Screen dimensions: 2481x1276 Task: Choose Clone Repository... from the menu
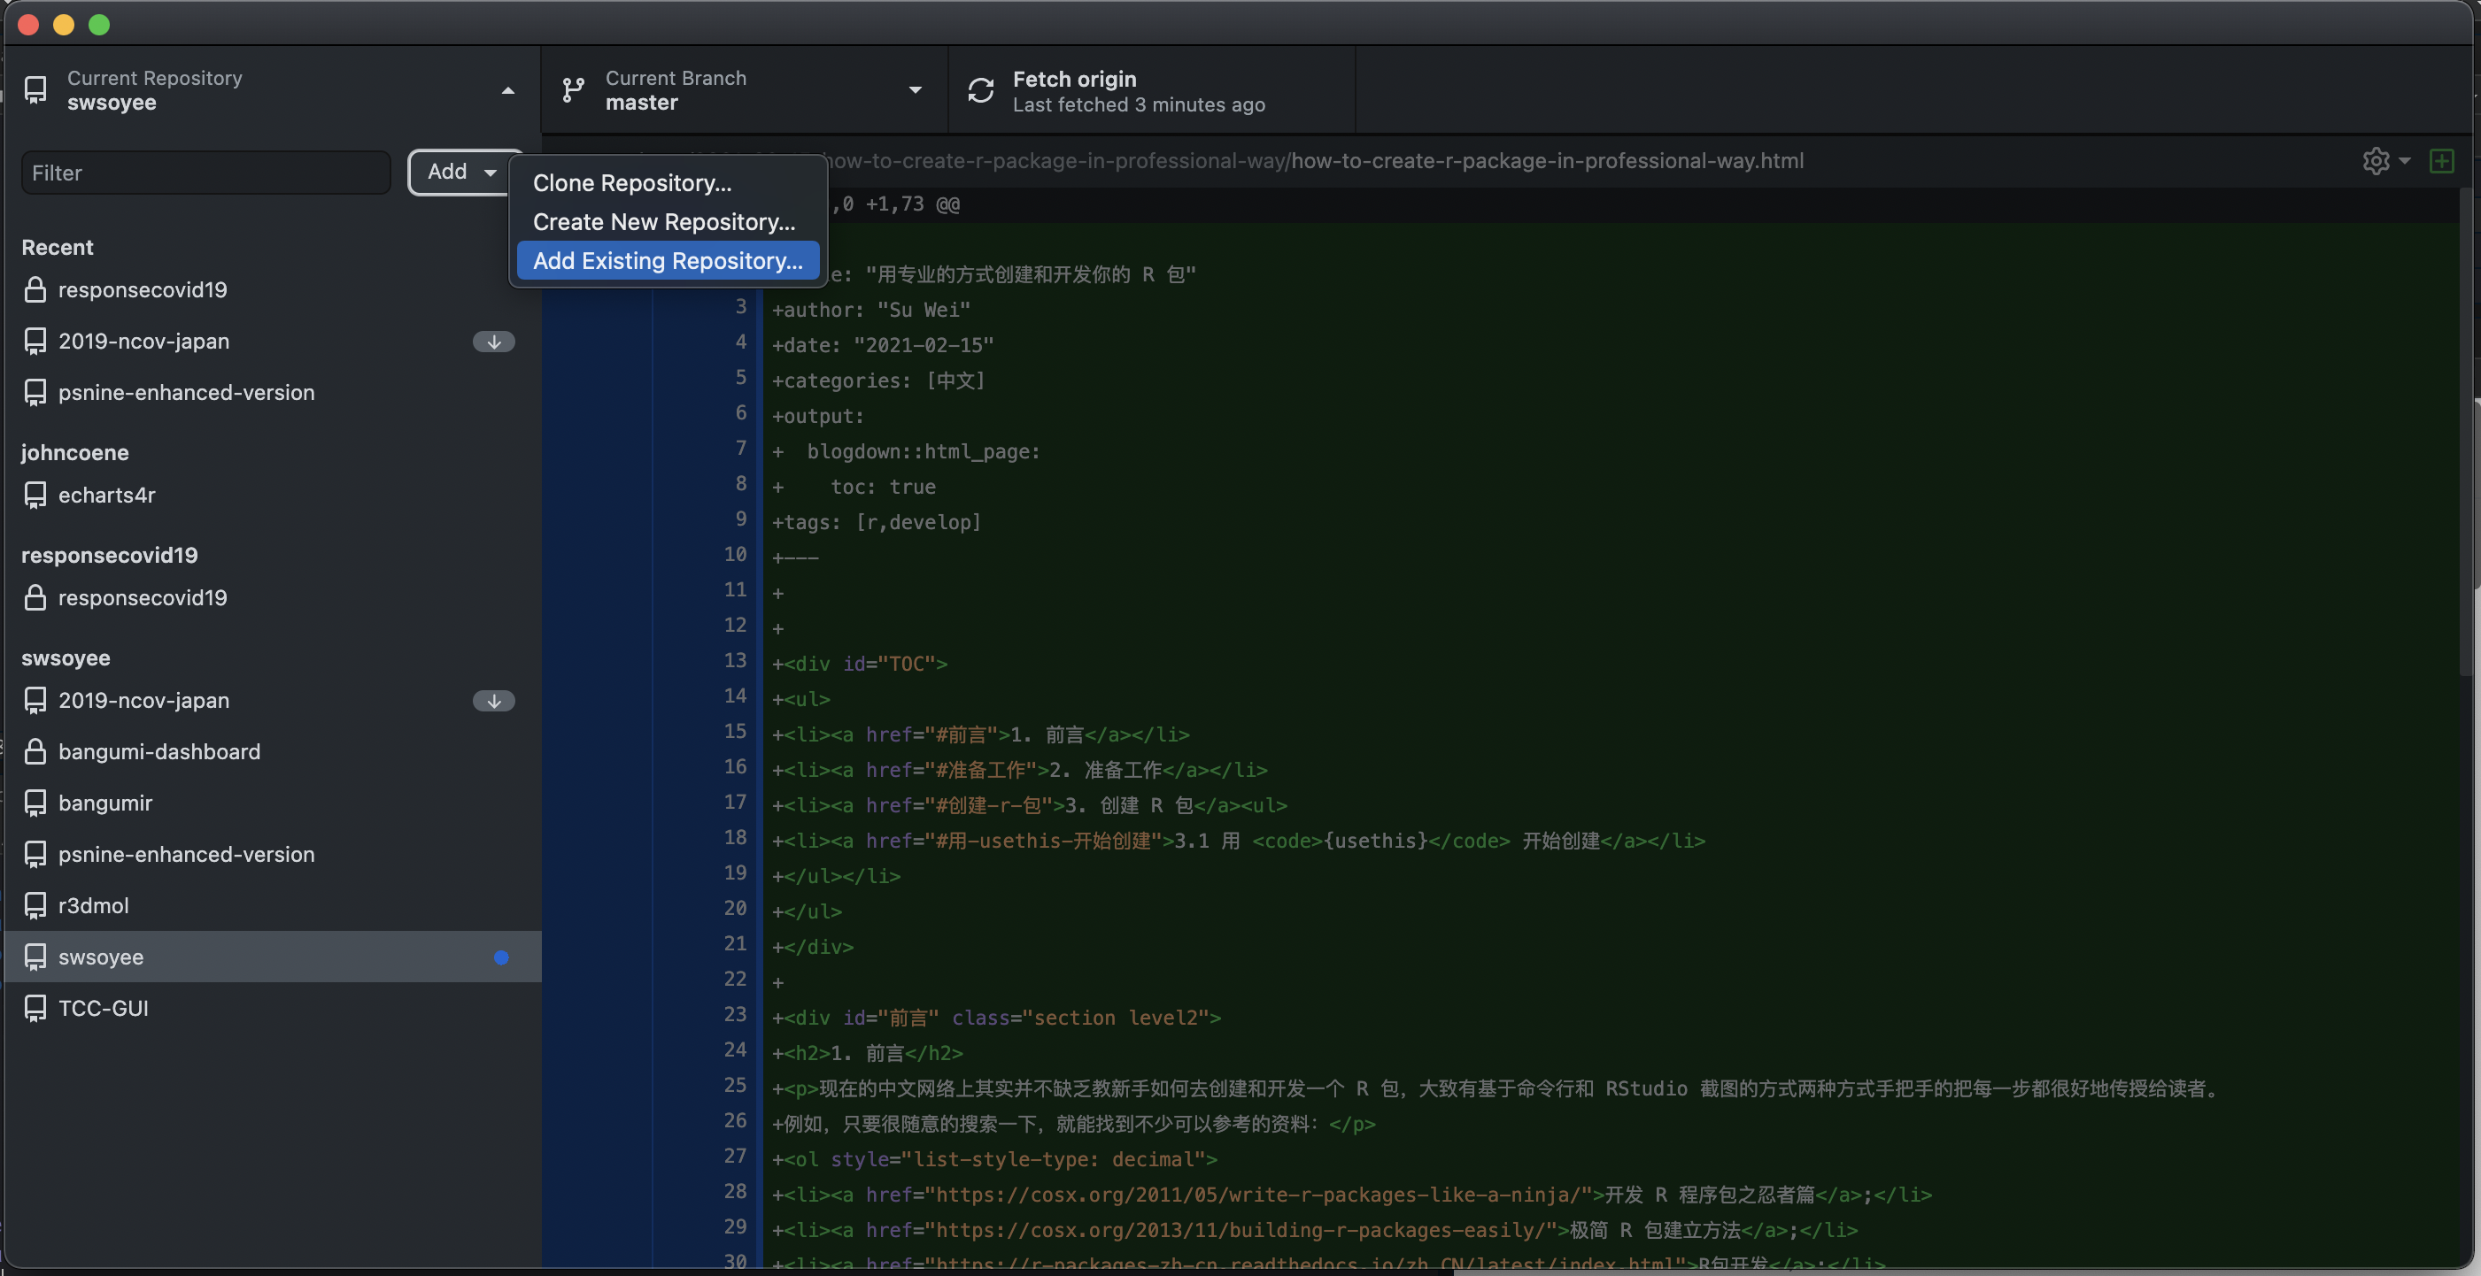click(x=633, y=183)
